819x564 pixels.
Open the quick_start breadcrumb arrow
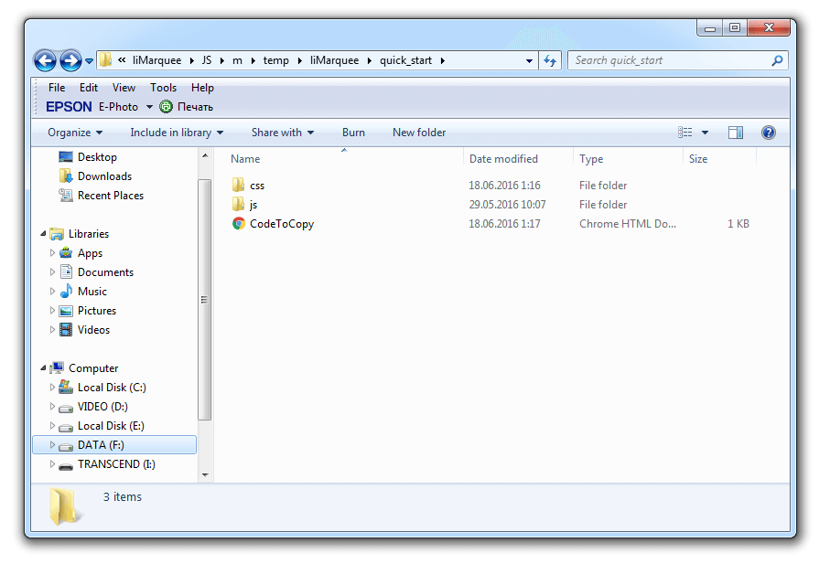[442, 61]
